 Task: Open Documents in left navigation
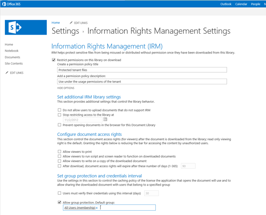13,57
